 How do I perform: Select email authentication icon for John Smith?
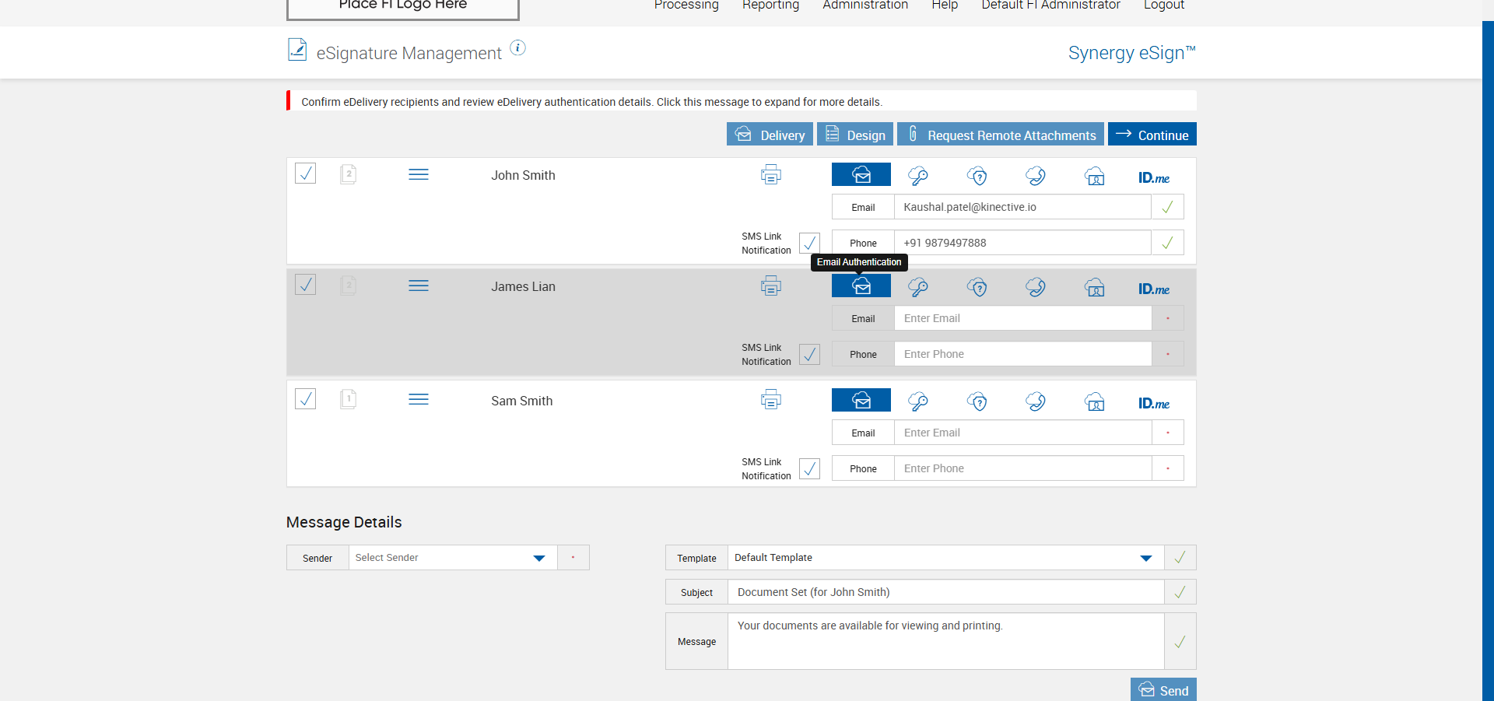click(861, 174)
